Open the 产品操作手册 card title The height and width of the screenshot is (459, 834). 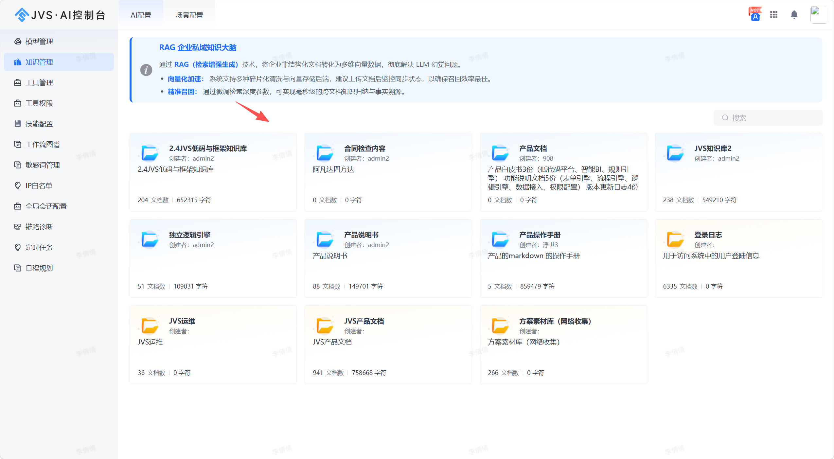pos(540,235)
